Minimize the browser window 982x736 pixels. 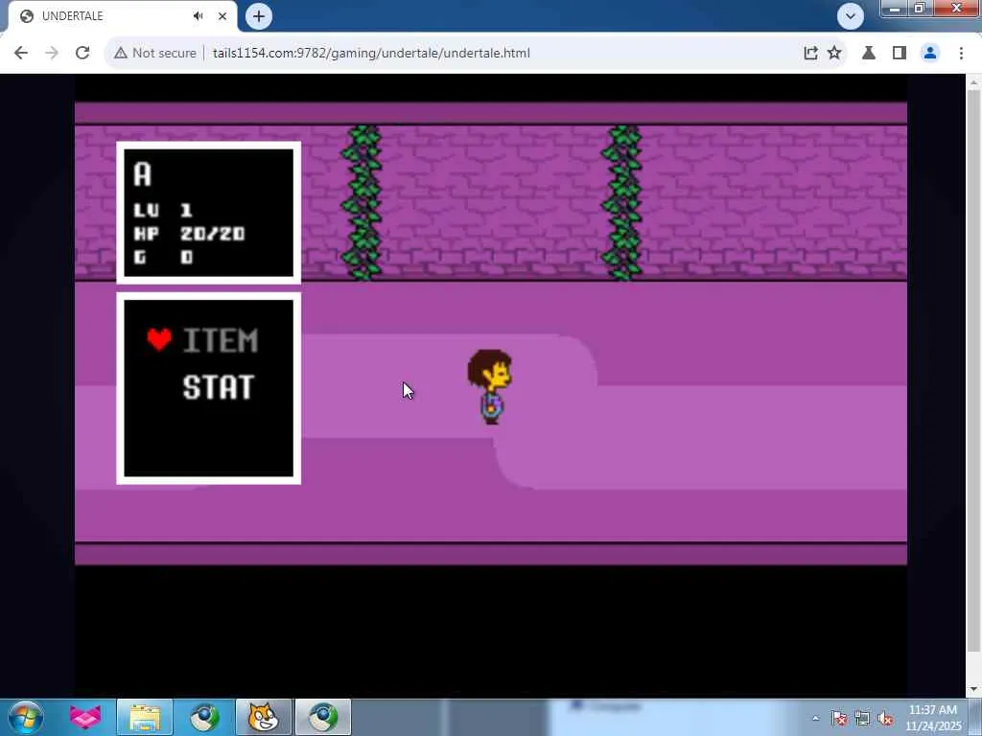click(895, 8)
